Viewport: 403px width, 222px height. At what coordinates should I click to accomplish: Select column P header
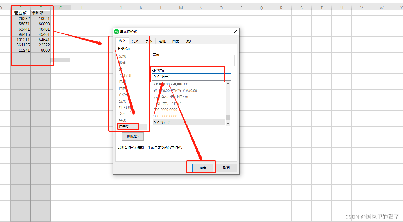point(241,8)
